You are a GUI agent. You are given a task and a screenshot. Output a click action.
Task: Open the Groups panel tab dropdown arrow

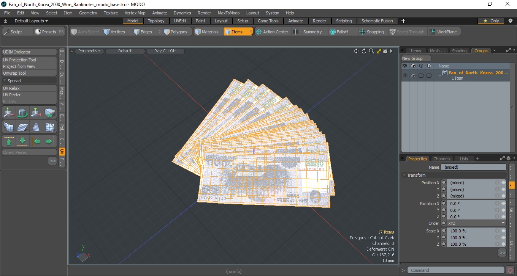point(494,51)
